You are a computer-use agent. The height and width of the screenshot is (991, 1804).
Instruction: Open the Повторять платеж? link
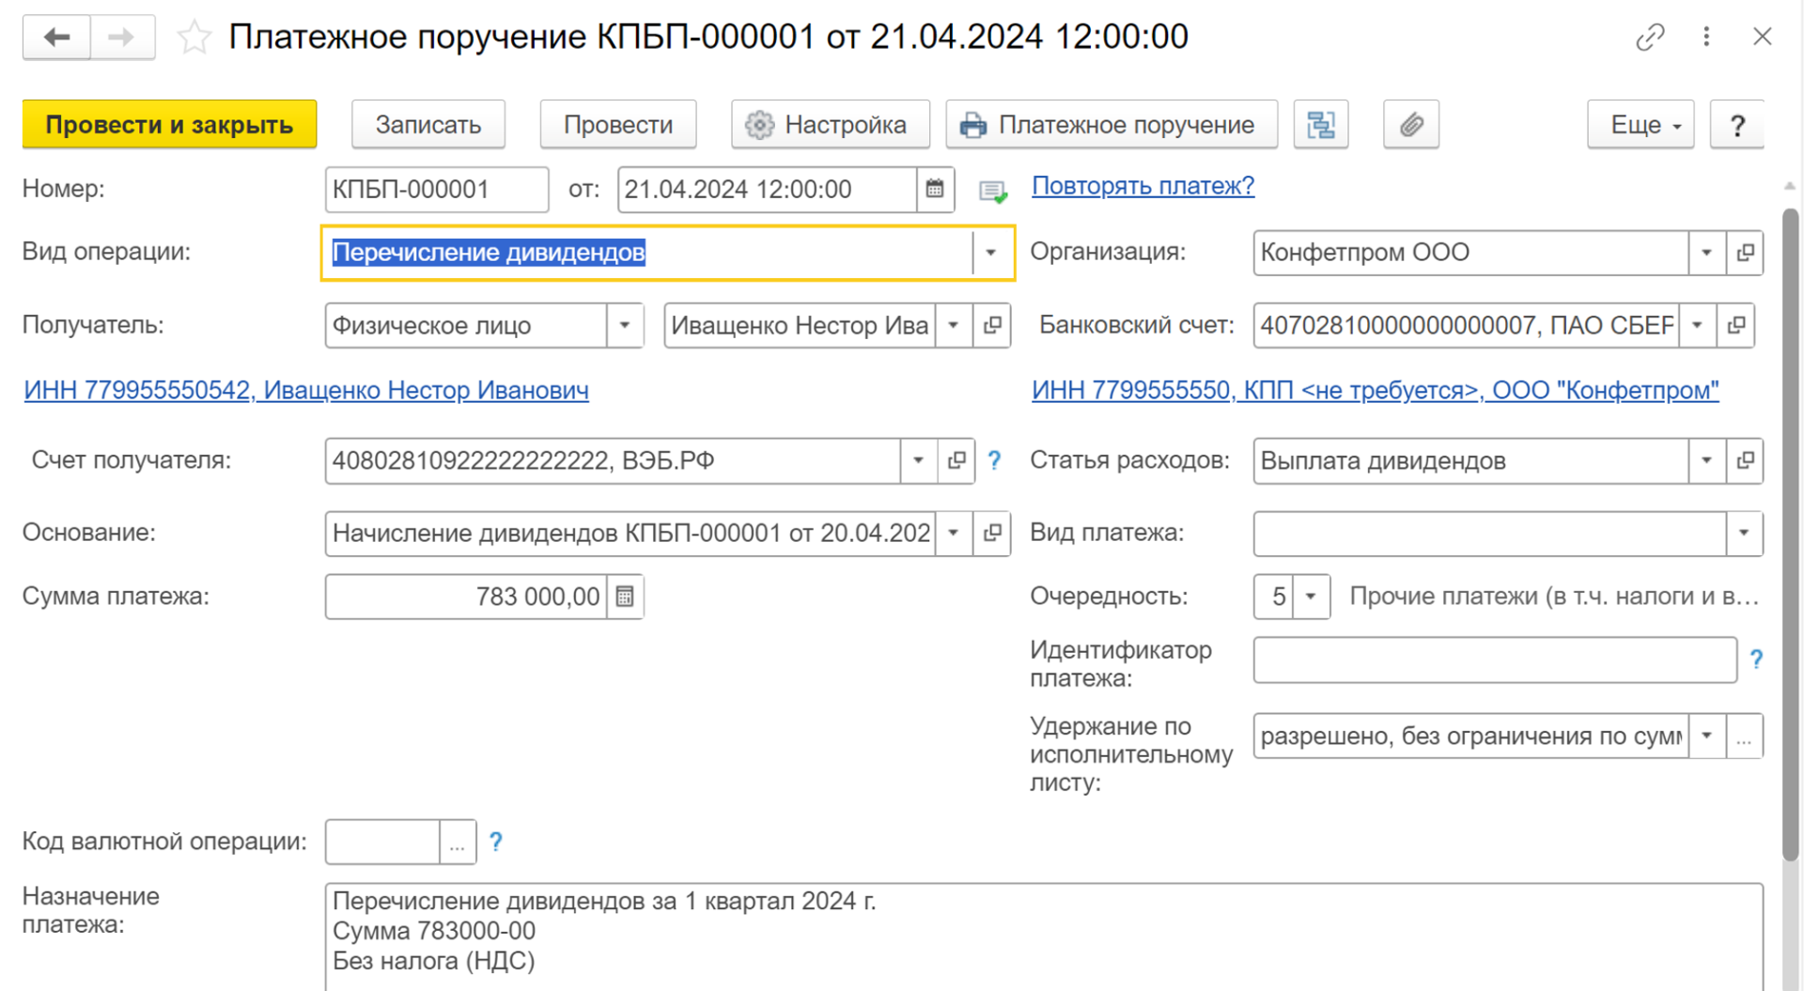point(1143,186)
